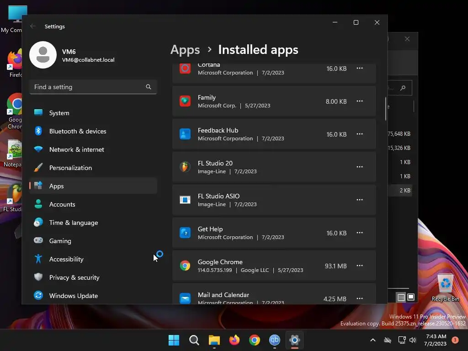Open the Recycle Bin desktop icon
468x351 pixels.
click(445, 287)
